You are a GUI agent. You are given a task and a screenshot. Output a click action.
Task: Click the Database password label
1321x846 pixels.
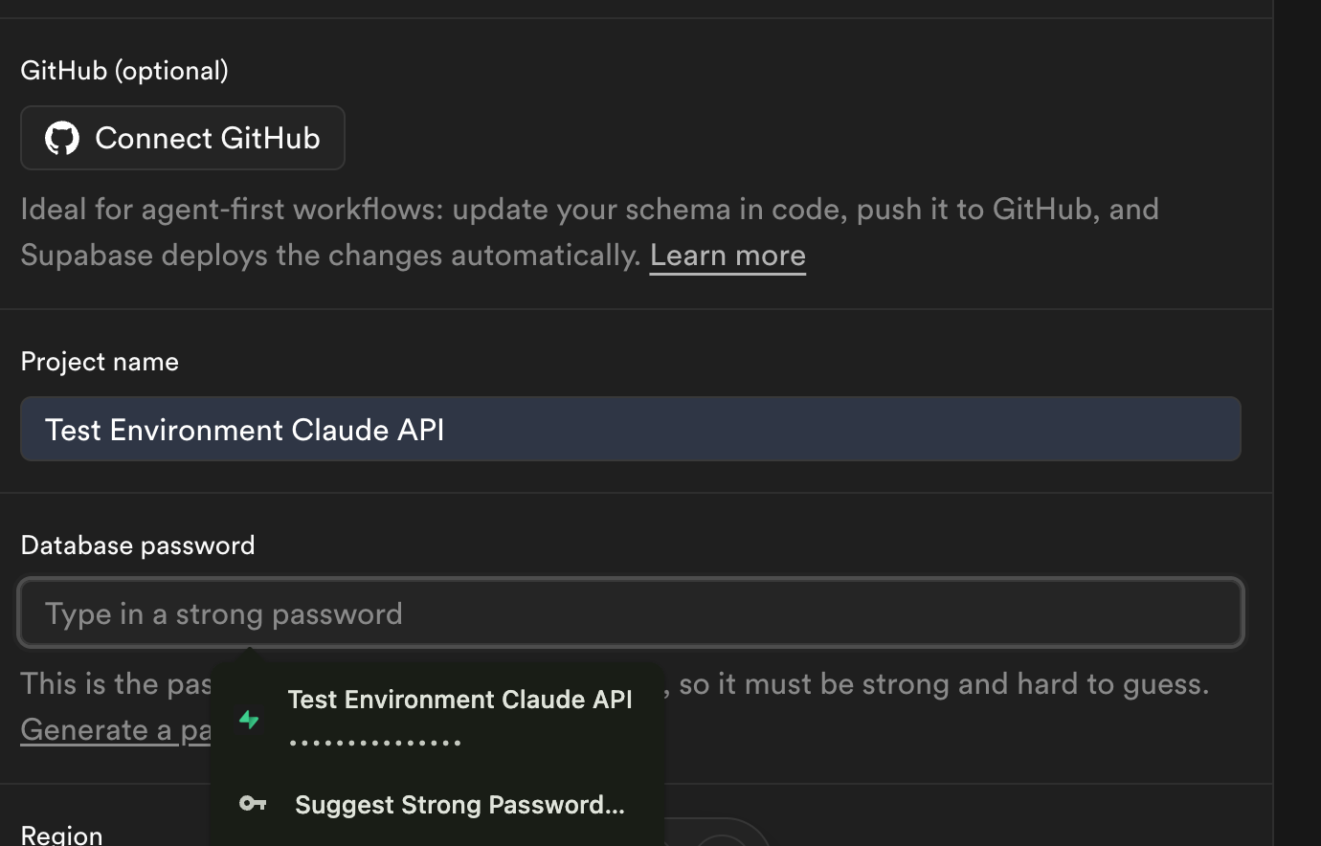coord(138,545)
